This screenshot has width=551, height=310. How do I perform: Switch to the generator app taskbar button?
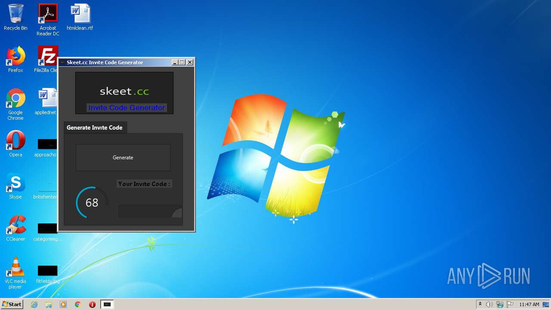click(107, 304)
